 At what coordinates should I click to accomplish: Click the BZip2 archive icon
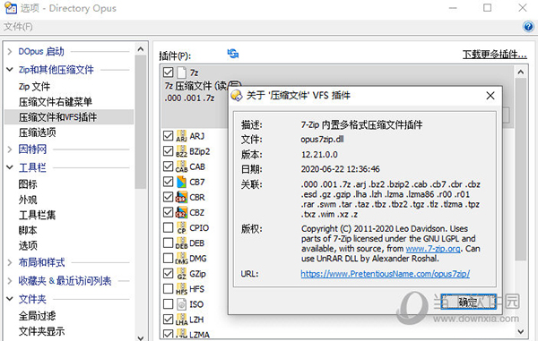181,151
